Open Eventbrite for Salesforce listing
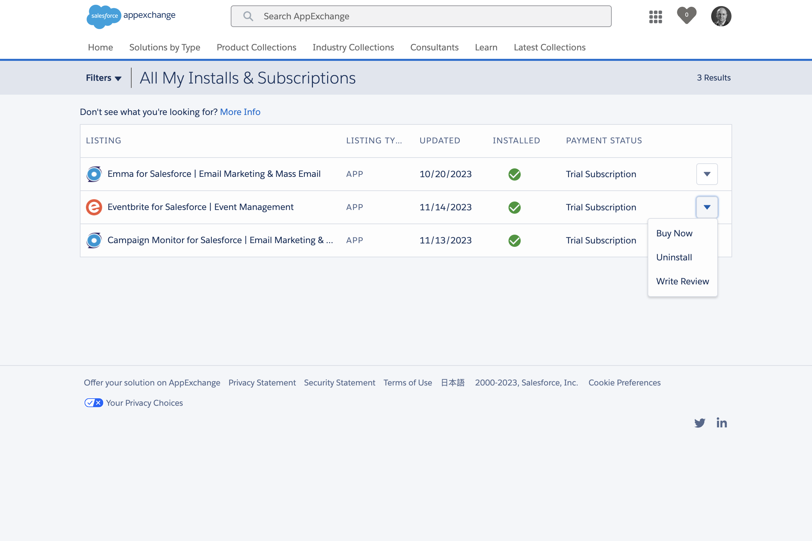 click(200, 207)
